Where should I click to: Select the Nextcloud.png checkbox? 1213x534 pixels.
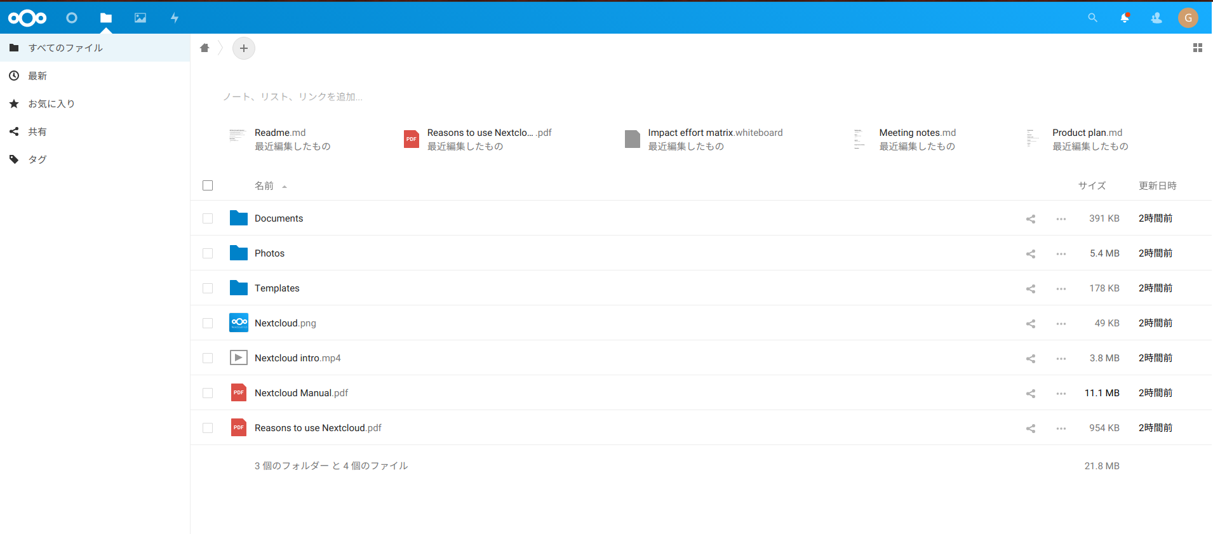coord(208,323)
